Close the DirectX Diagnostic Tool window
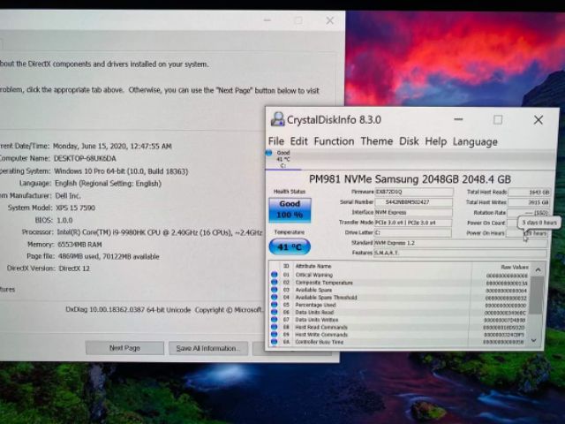565x424 pixels. point(329,20)
